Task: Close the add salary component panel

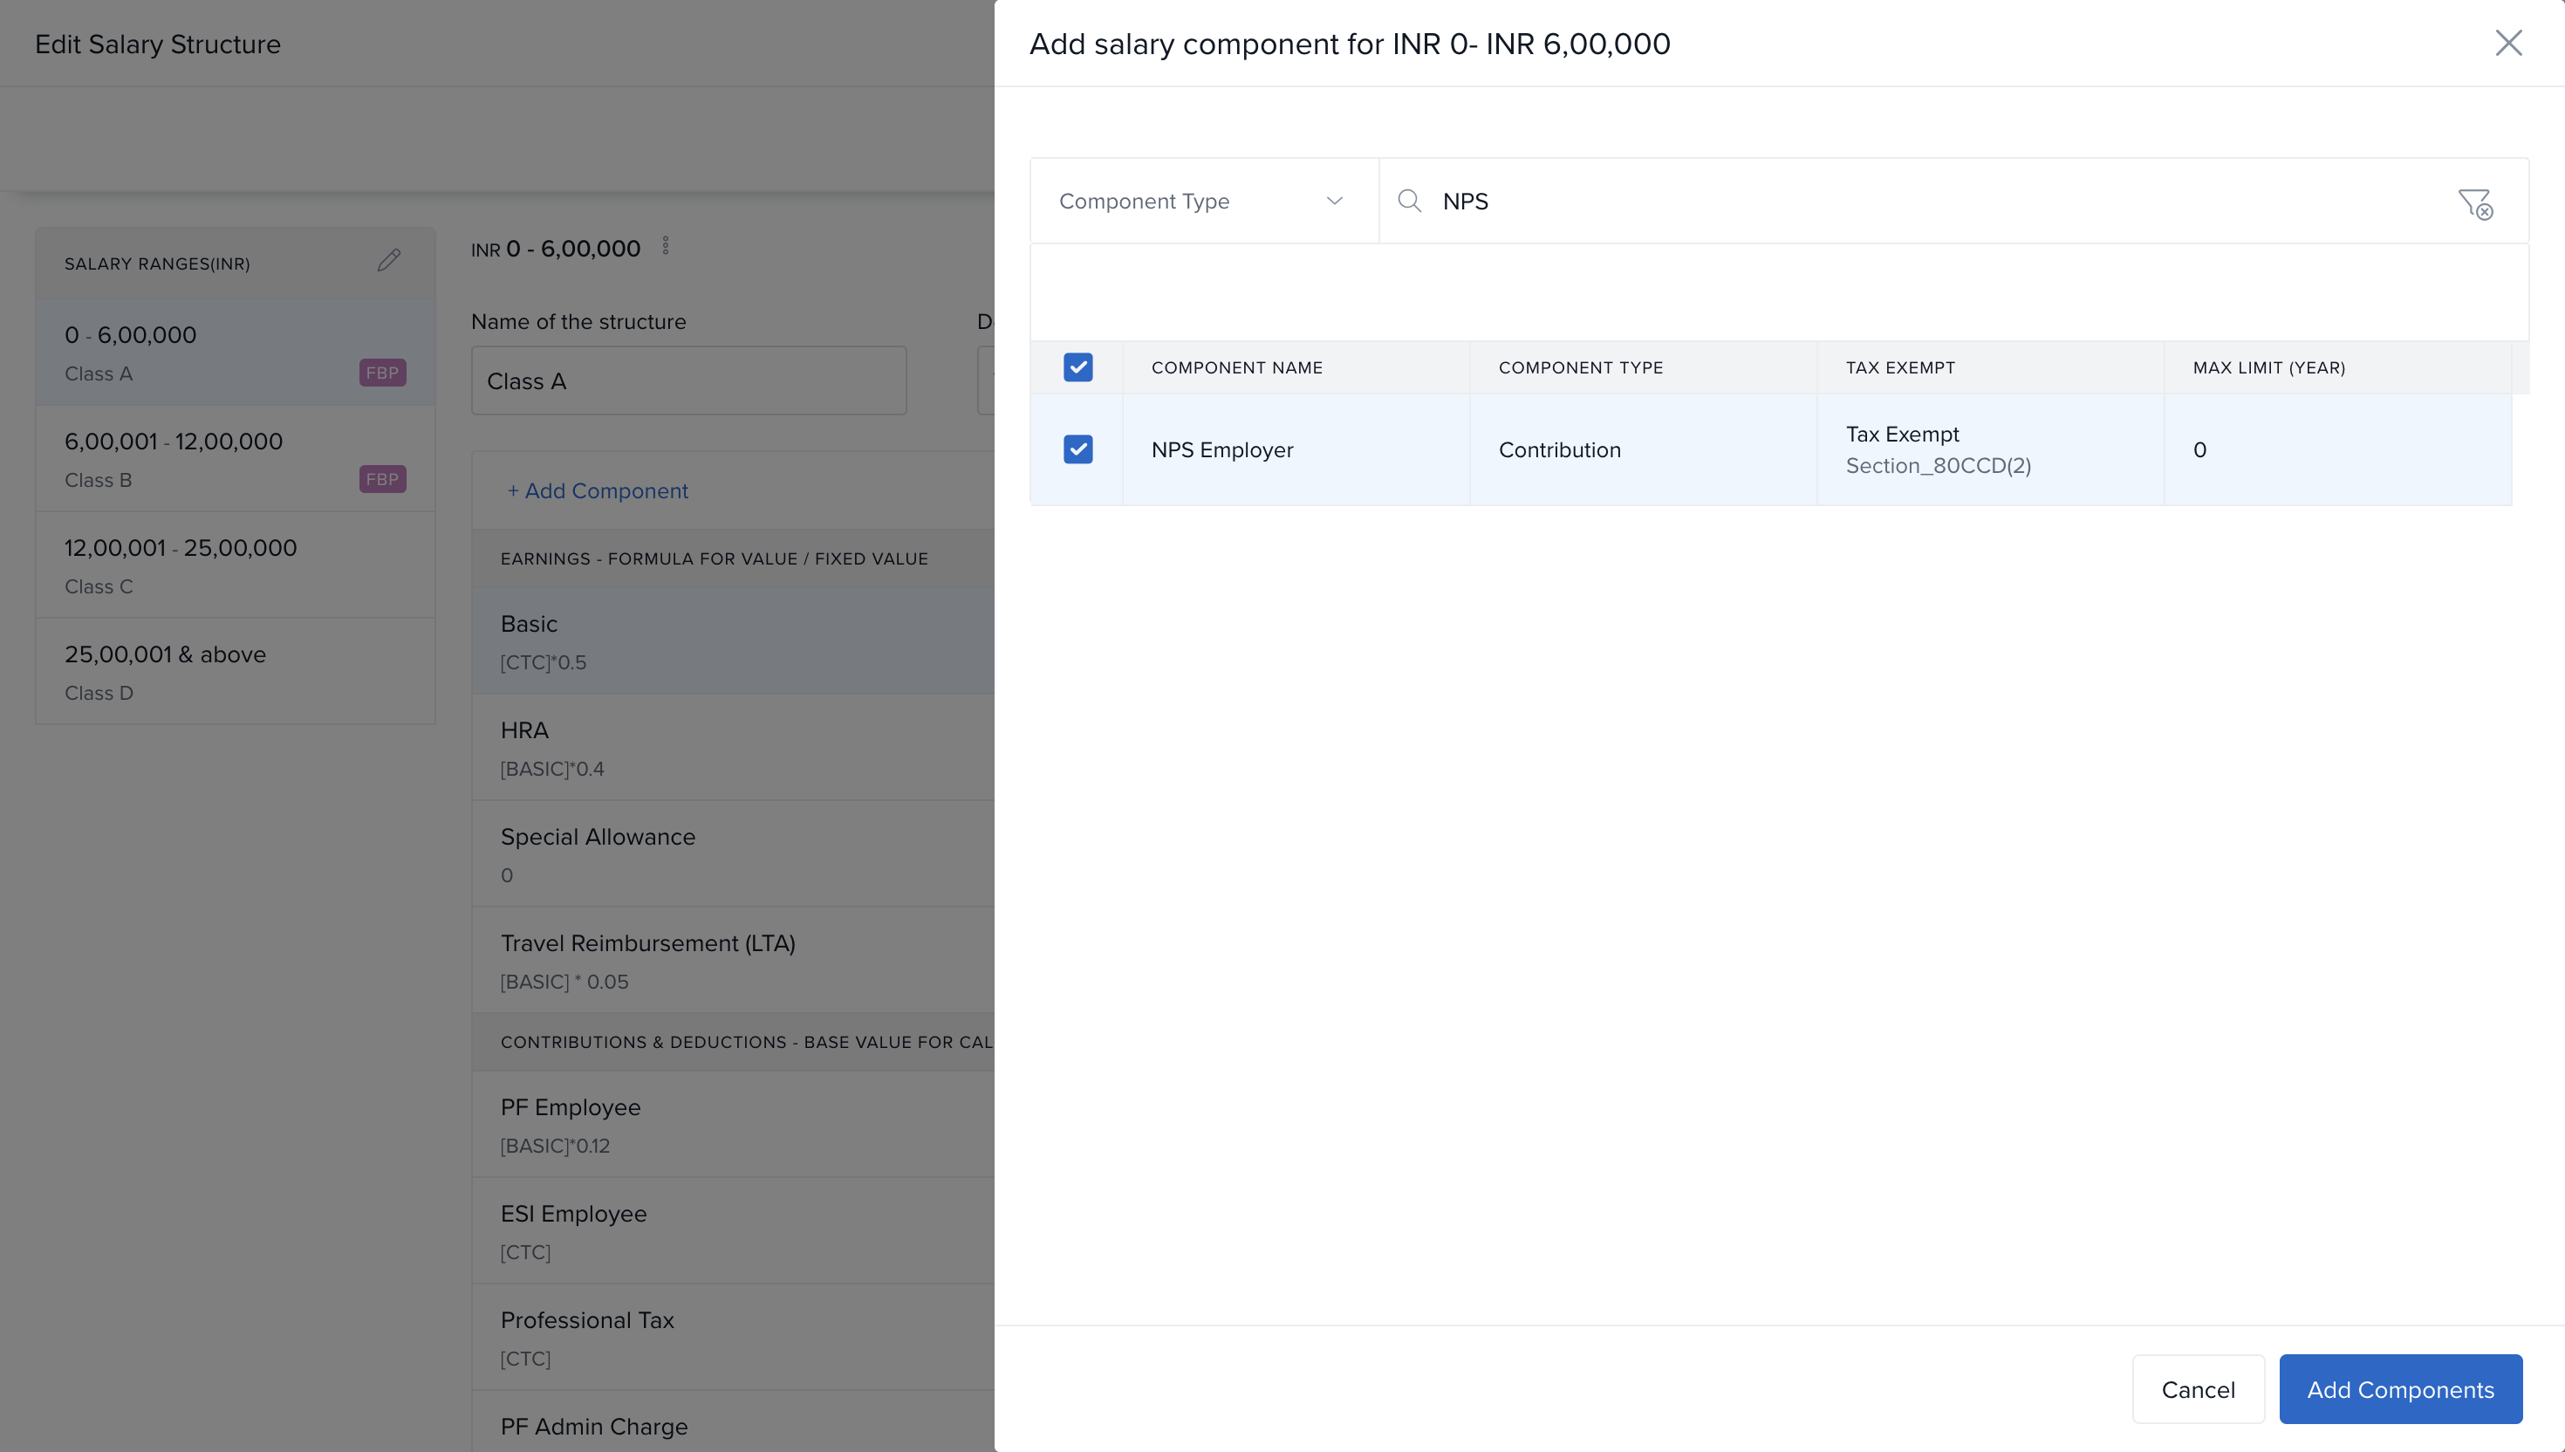Action: pos(2507,43)
